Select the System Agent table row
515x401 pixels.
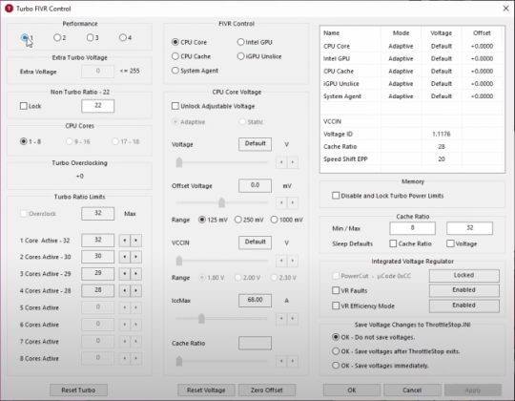[x=412, y=96]
